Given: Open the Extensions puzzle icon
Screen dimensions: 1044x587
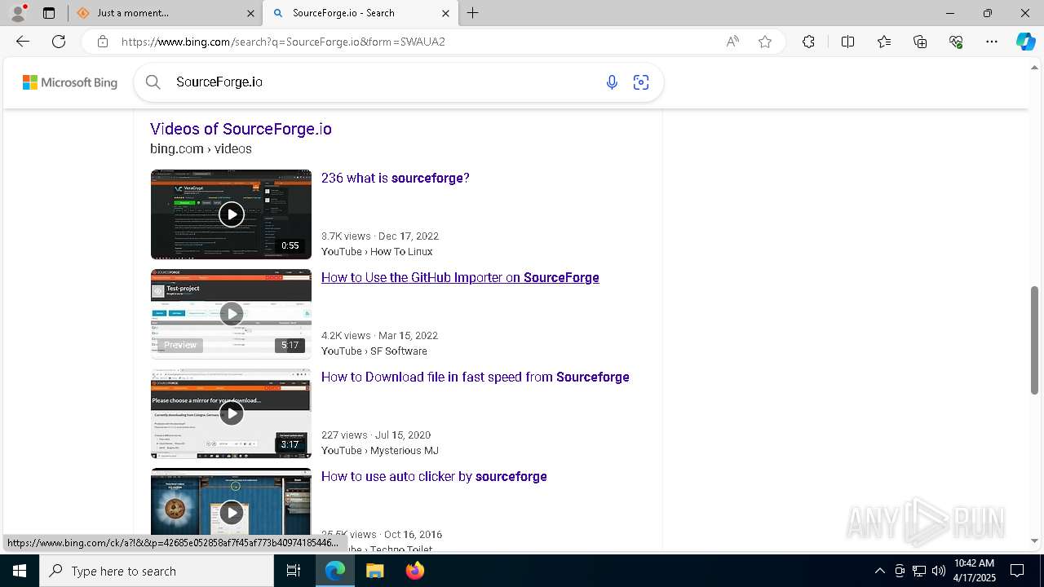Looking at the screenshot, I should [x=808, y=42].
